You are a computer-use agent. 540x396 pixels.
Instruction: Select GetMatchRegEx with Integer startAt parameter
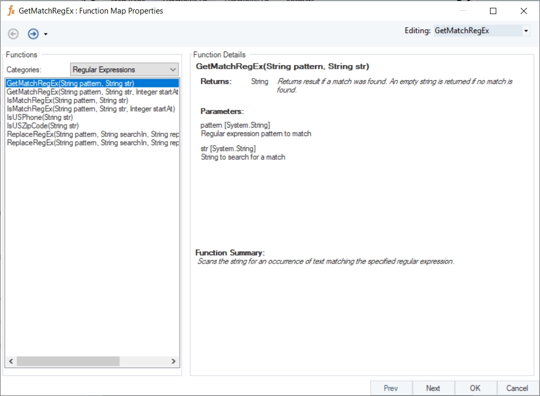92,92
